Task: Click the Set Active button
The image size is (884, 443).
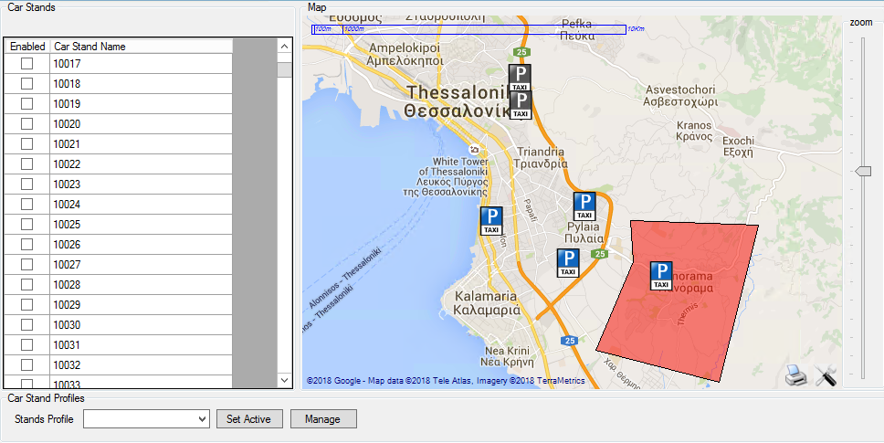Action: pyautogui.click(x=248, y=418)
